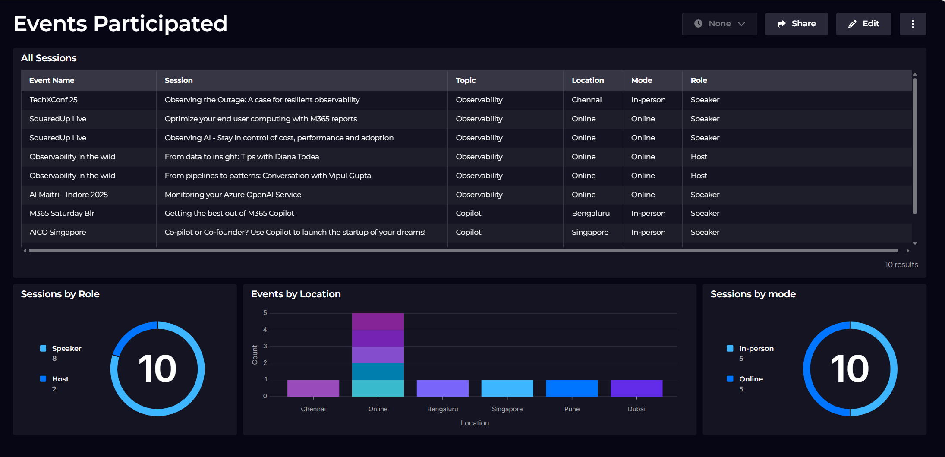Image resolution: width=945 pixels, height=457 pixels.
Task: Sort by the Event Name column header
Action: [x=52, y=80]
